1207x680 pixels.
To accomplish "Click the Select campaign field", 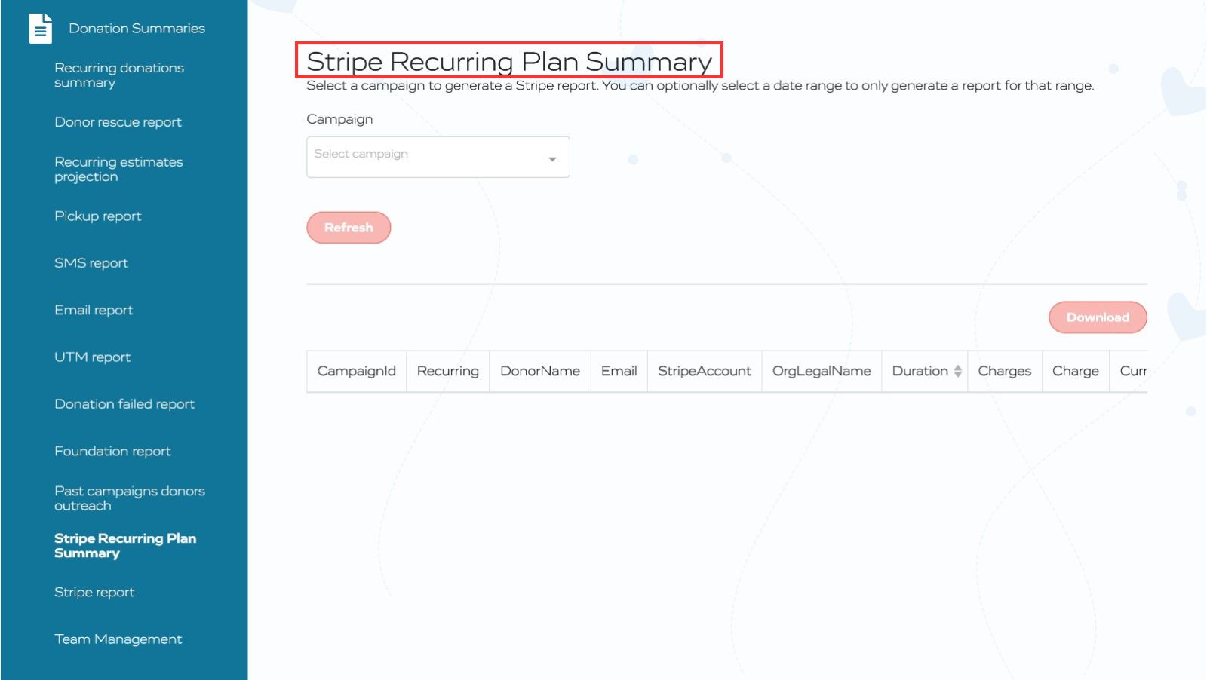I will pos(438,157).
